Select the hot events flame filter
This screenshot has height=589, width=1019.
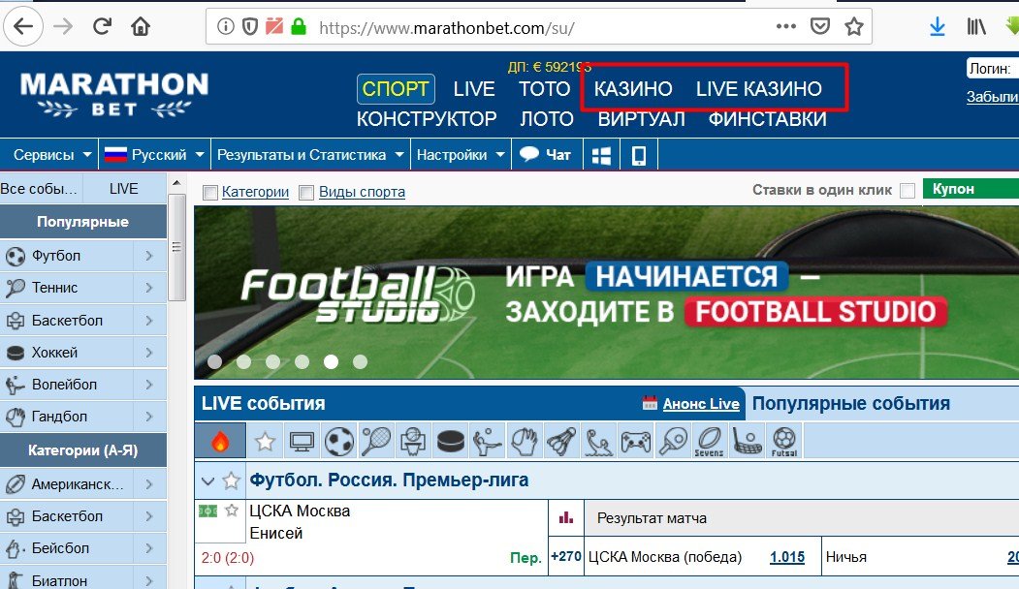click(220, 442)
